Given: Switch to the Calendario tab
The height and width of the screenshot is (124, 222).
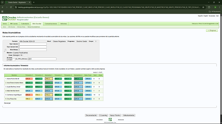Looking at the screenshot, I should pos(25,24).
